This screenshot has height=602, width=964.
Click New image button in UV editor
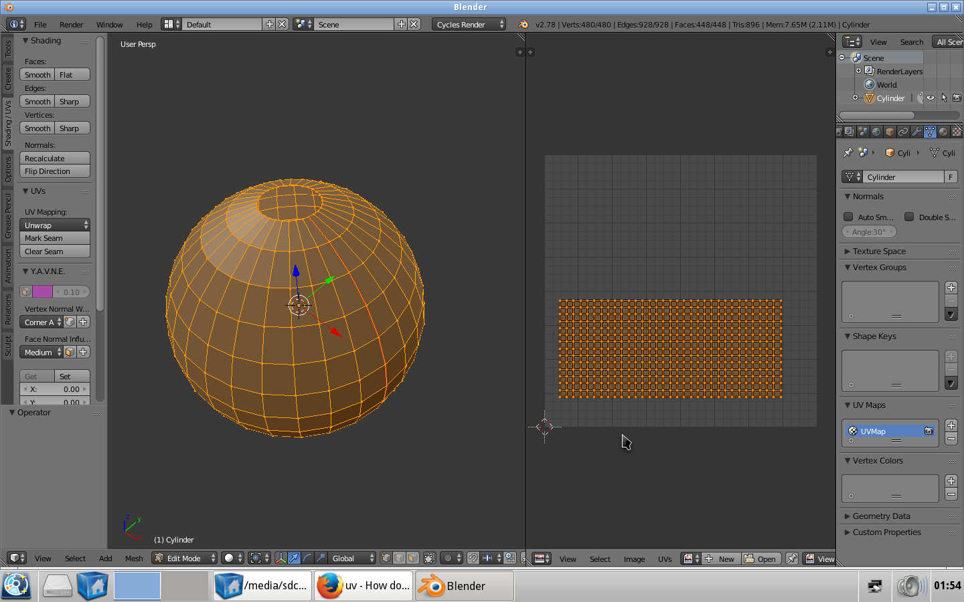(722, 559)
